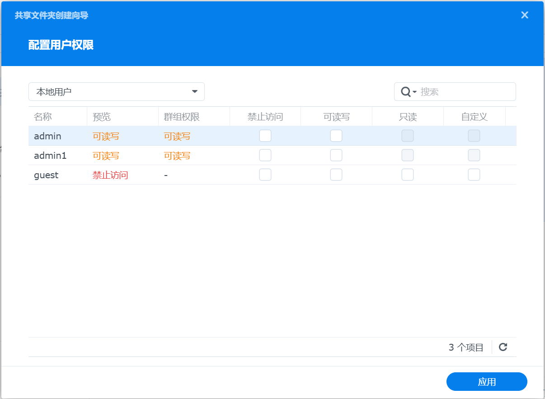Viewport: 545px width, 399px height.
Task: Click the 名称 column header
Action: click(x=43, y=116)
